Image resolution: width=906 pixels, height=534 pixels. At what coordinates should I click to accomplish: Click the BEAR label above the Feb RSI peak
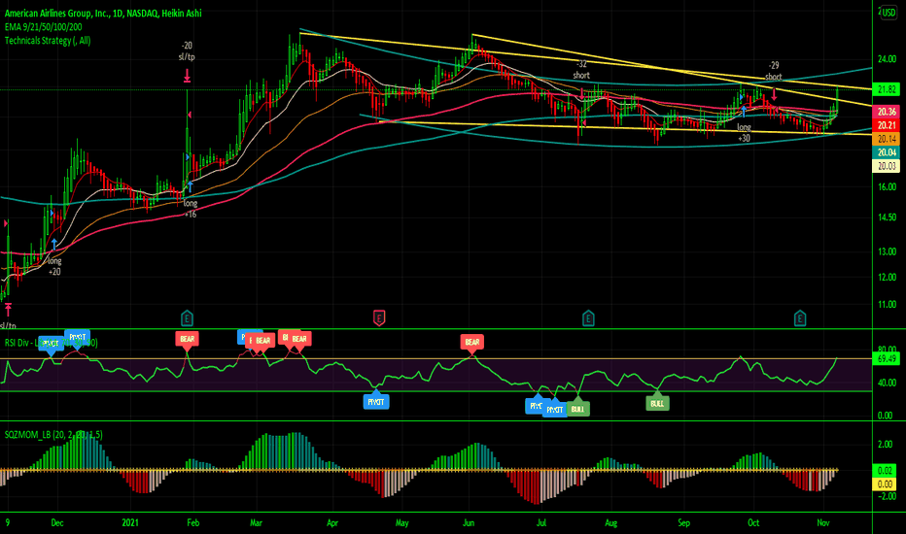coord(188,340)
